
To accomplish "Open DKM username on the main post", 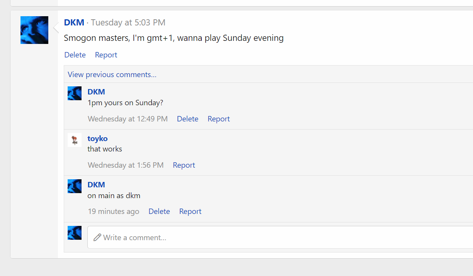I will (74, 22).
